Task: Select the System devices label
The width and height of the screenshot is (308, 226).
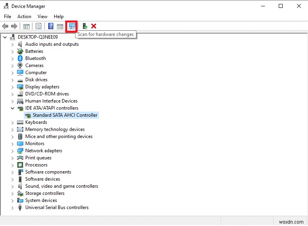Action: (x=41, y=200)
